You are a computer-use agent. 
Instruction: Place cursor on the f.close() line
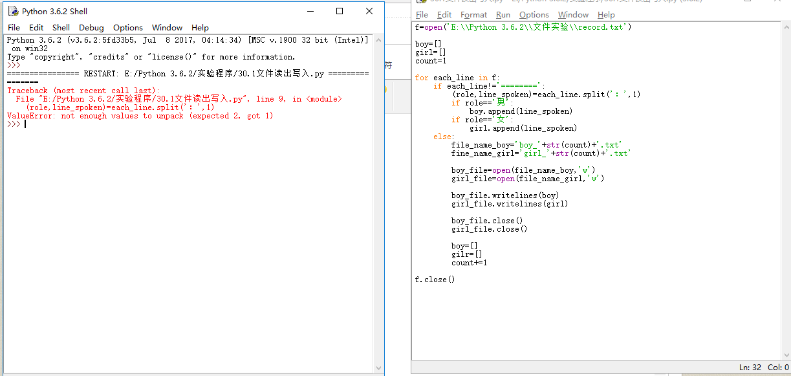(435, 280)
